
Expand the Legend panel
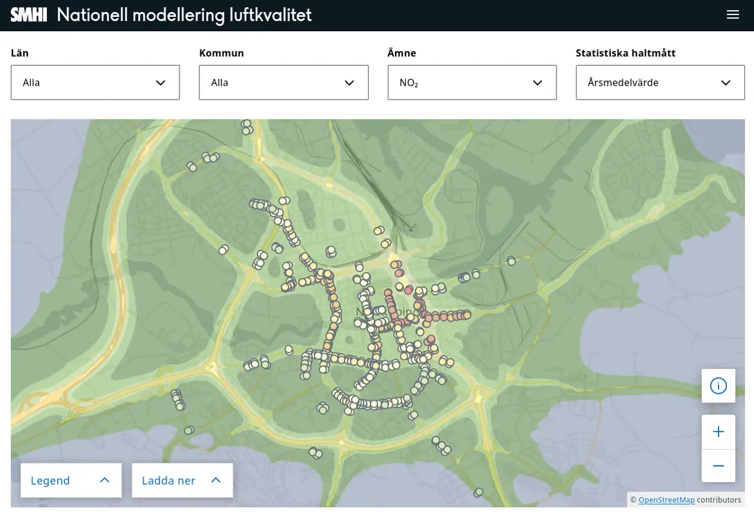point(71,480)
